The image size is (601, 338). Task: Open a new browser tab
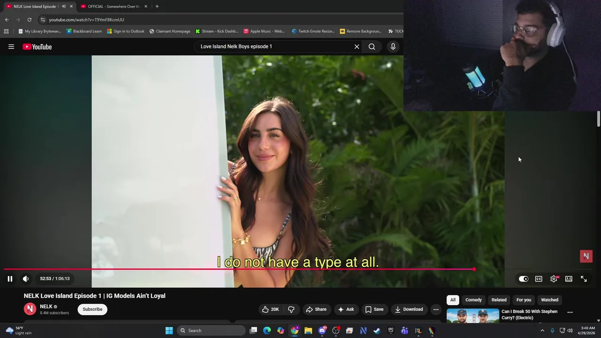click(x=157, y=7)
